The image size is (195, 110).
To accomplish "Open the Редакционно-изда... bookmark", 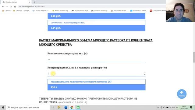I will pyautogui.click(x=80, y=11).
